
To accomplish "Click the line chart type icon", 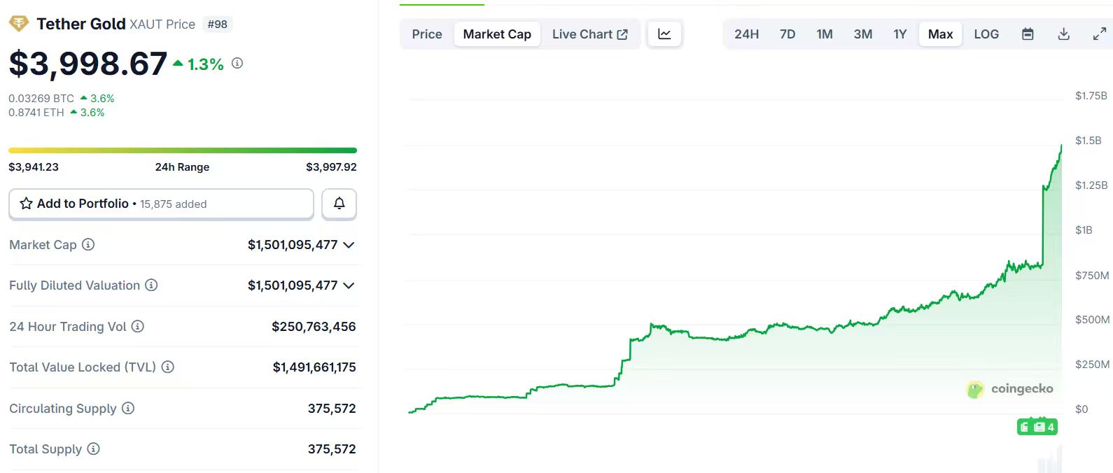I will 664,34.
